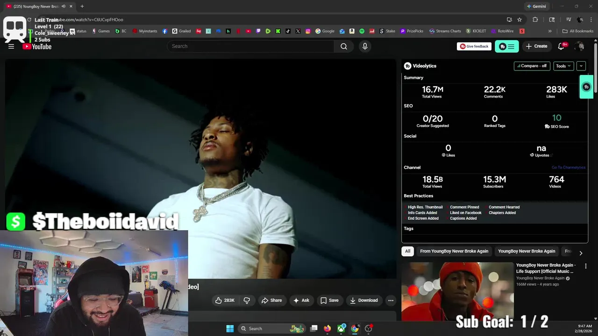
Task: Open the Instagram bookmark icon
Action: pyautogui.click(x=308, y=31)
